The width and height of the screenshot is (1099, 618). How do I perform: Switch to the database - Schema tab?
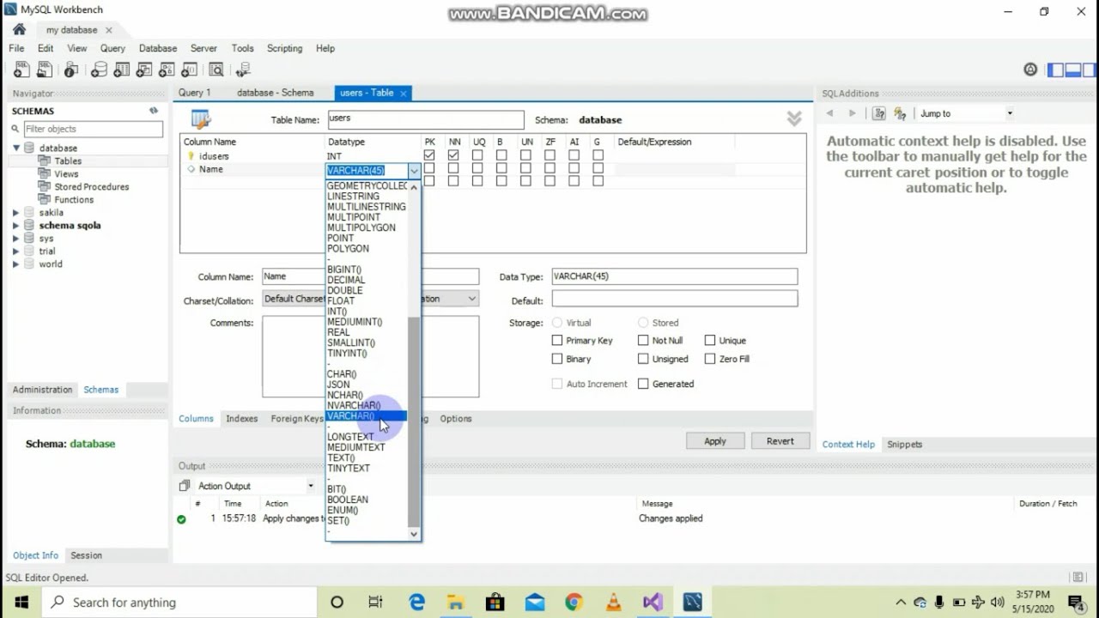point(275,93)
